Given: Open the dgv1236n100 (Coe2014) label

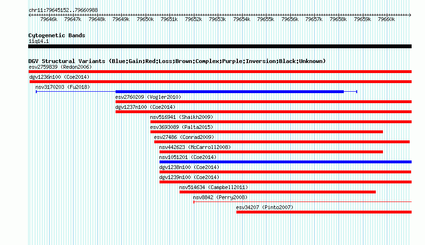Looking at the screenshot, I should coord(59,77).
